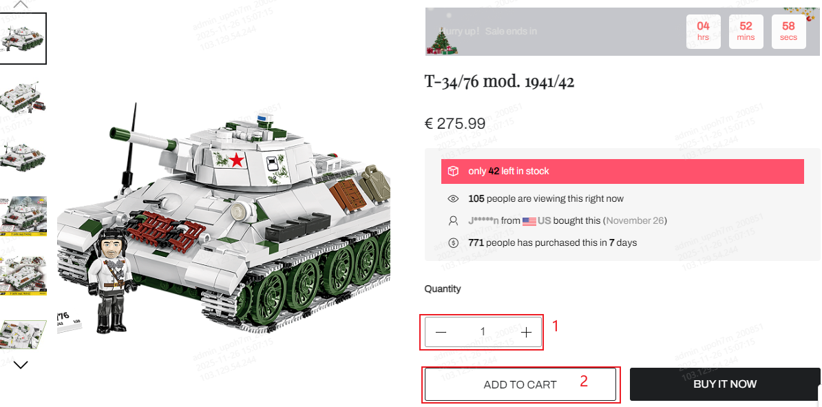This screenshot has width=822, height=407.
Task: Select the third tank thumbnail
Action: (23, 156)
